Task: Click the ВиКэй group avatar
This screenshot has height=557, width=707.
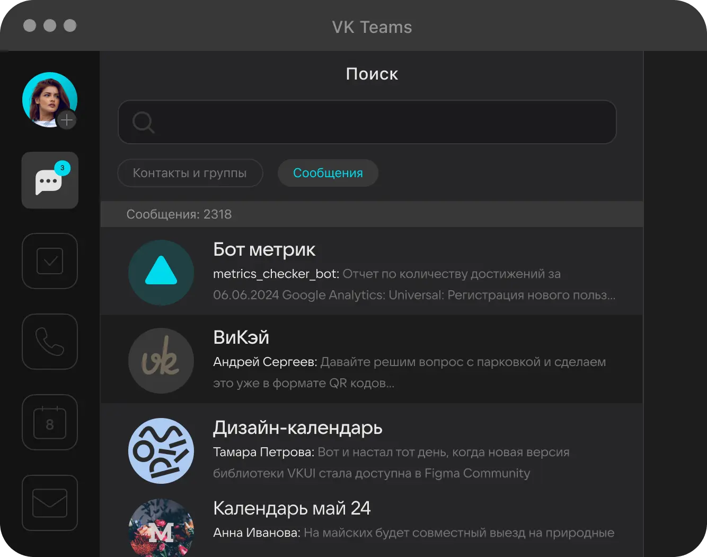Action: tap(161, 360)
